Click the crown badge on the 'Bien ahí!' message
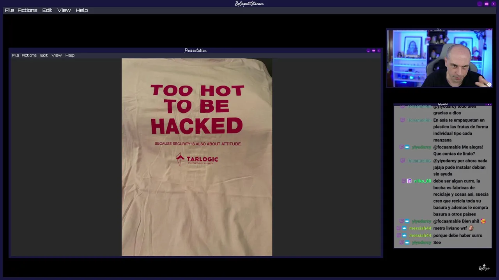Viewport: 499px width, 280px height. [x=407, y=221]
